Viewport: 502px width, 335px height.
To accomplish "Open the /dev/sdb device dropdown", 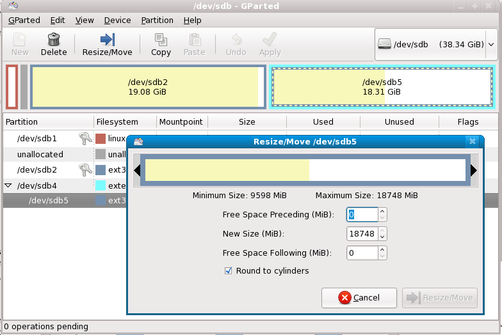I will coord(492,44).
